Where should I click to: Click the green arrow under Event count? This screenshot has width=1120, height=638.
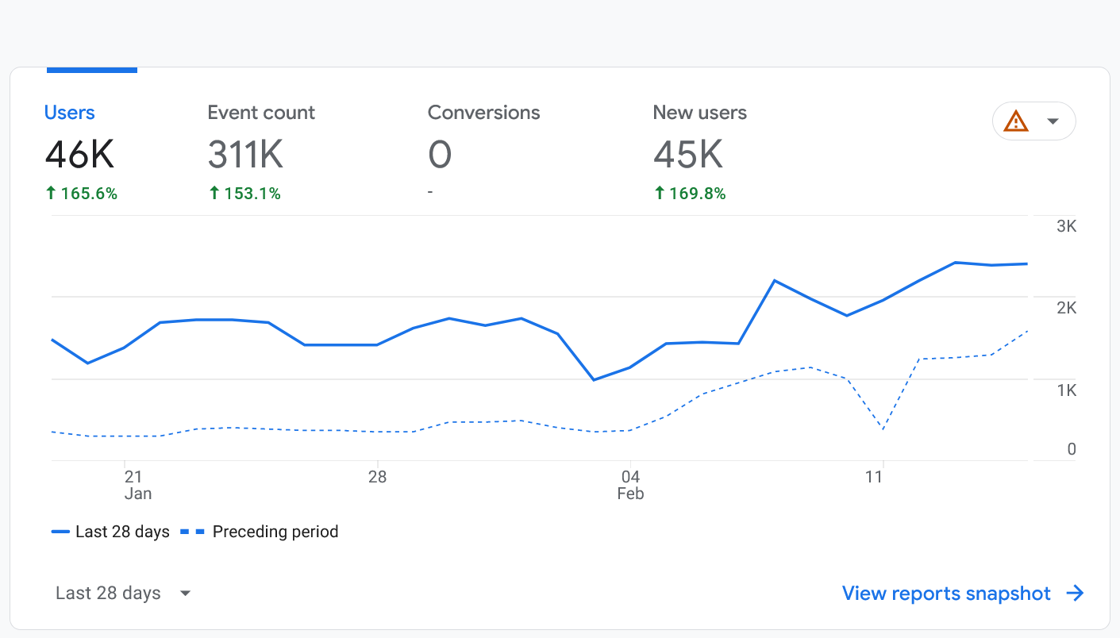(x=214, y=193)
